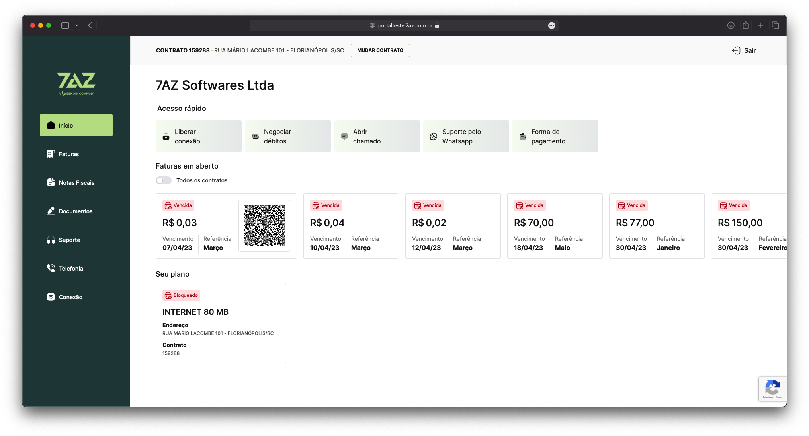The height and width of the screenshot is (436, 809).
Task: Click the Safari address bar portalteste.7az.com.br
Action: point(404,25)
